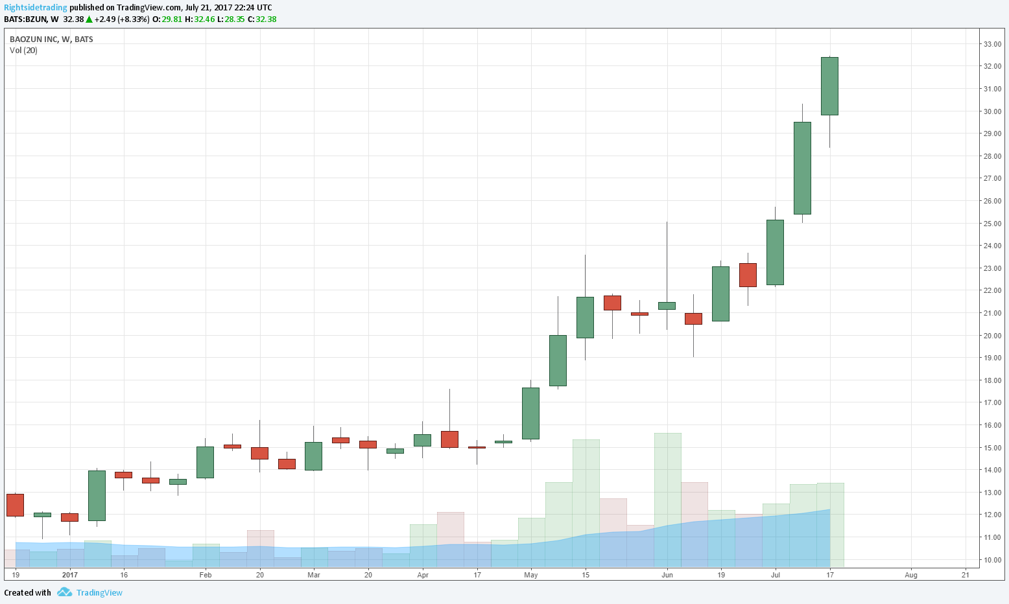Screen dimensions: 1009x604
Task: Click the green up-arrow change indicator
Action: click(89, 19)
